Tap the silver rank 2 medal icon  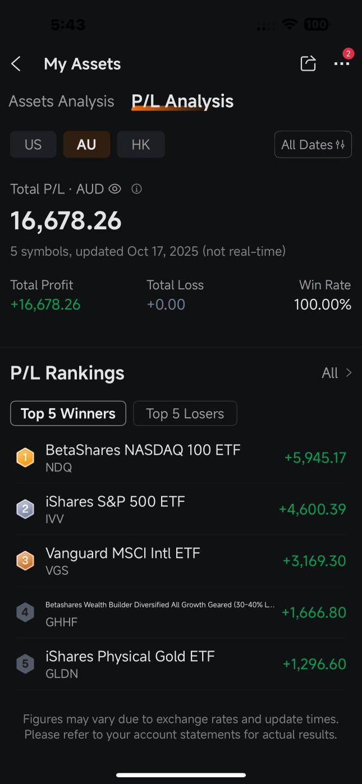coord(25,509)
